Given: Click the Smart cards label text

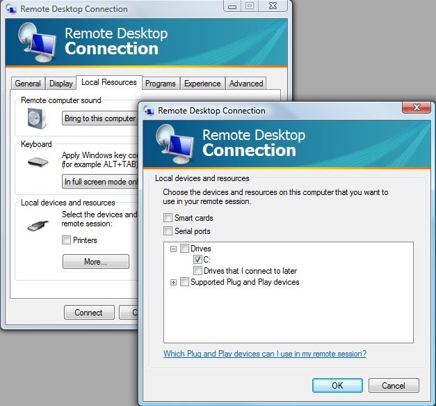Looking at the screenshot, I should (194, 218).
